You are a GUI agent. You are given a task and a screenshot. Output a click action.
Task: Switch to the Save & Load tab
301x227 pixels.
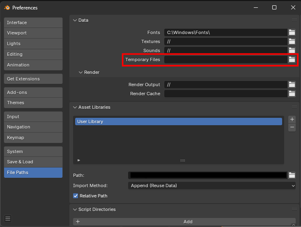[x=33, y=162]
